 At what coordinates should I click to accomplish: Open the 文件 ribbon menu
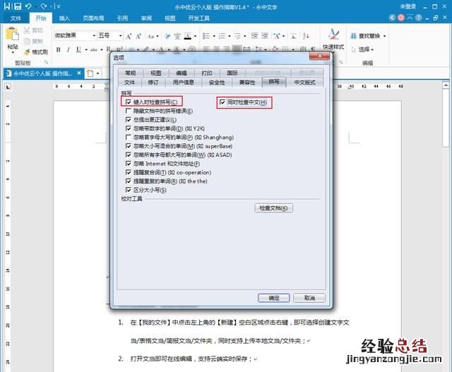[x=16, y=18]
